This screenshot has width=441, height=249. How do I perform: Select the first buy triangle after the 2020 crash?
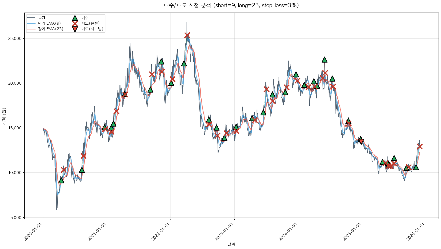(61, 180)
